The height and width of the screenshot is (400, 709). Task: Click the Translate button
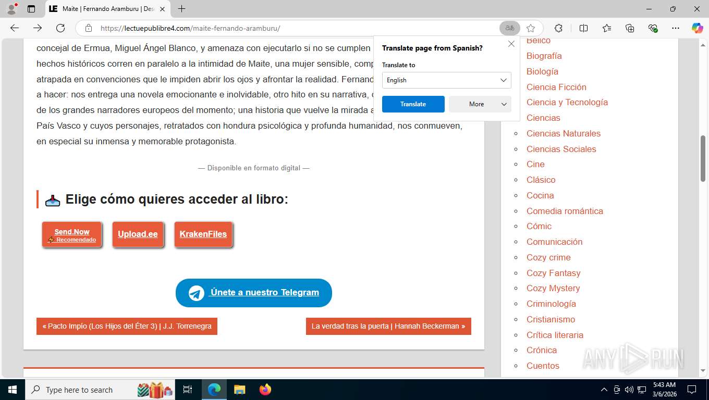(x=413, y=104)
